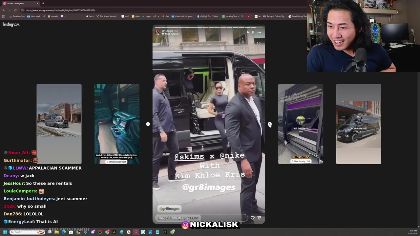Open the story owner's profile picture
This screenshot has height=236, width=420.
(x=158, y=32)
